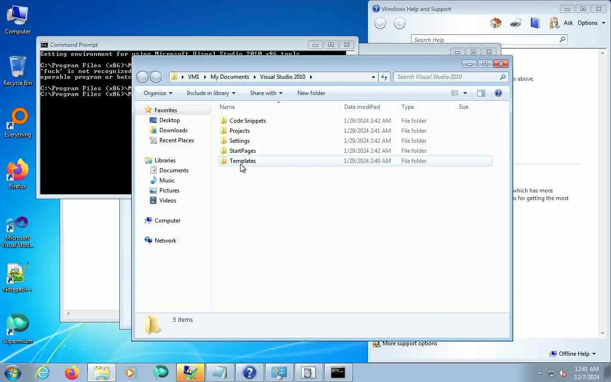Click the volume icon in system tray

tap(563, 373)
